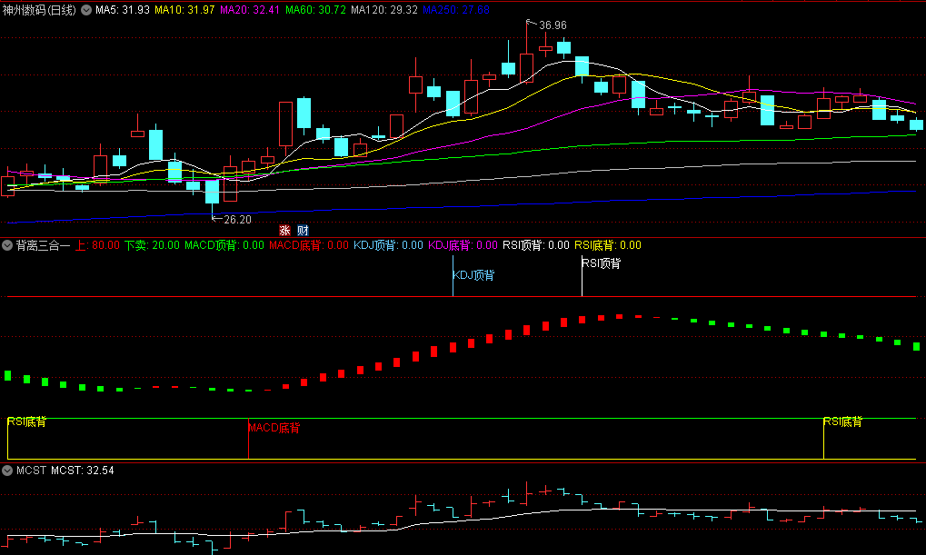Click the 上: 80.00 value
The width and height of the screenshot is (926, 555).
(97, 245)
